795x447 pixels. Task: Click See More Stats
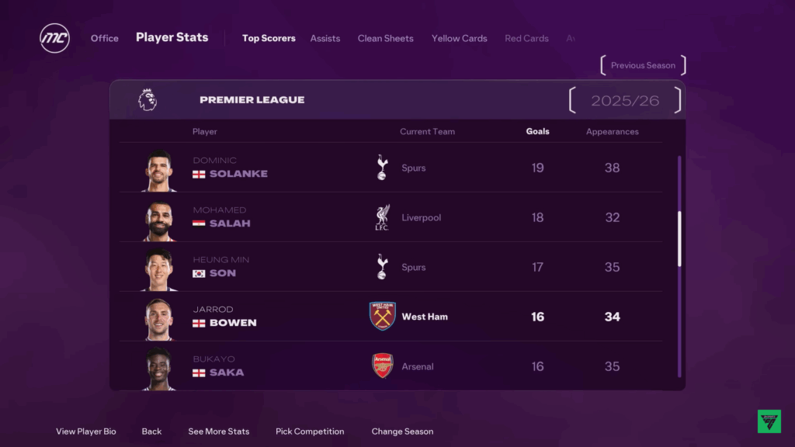click(x=218, y=431)
